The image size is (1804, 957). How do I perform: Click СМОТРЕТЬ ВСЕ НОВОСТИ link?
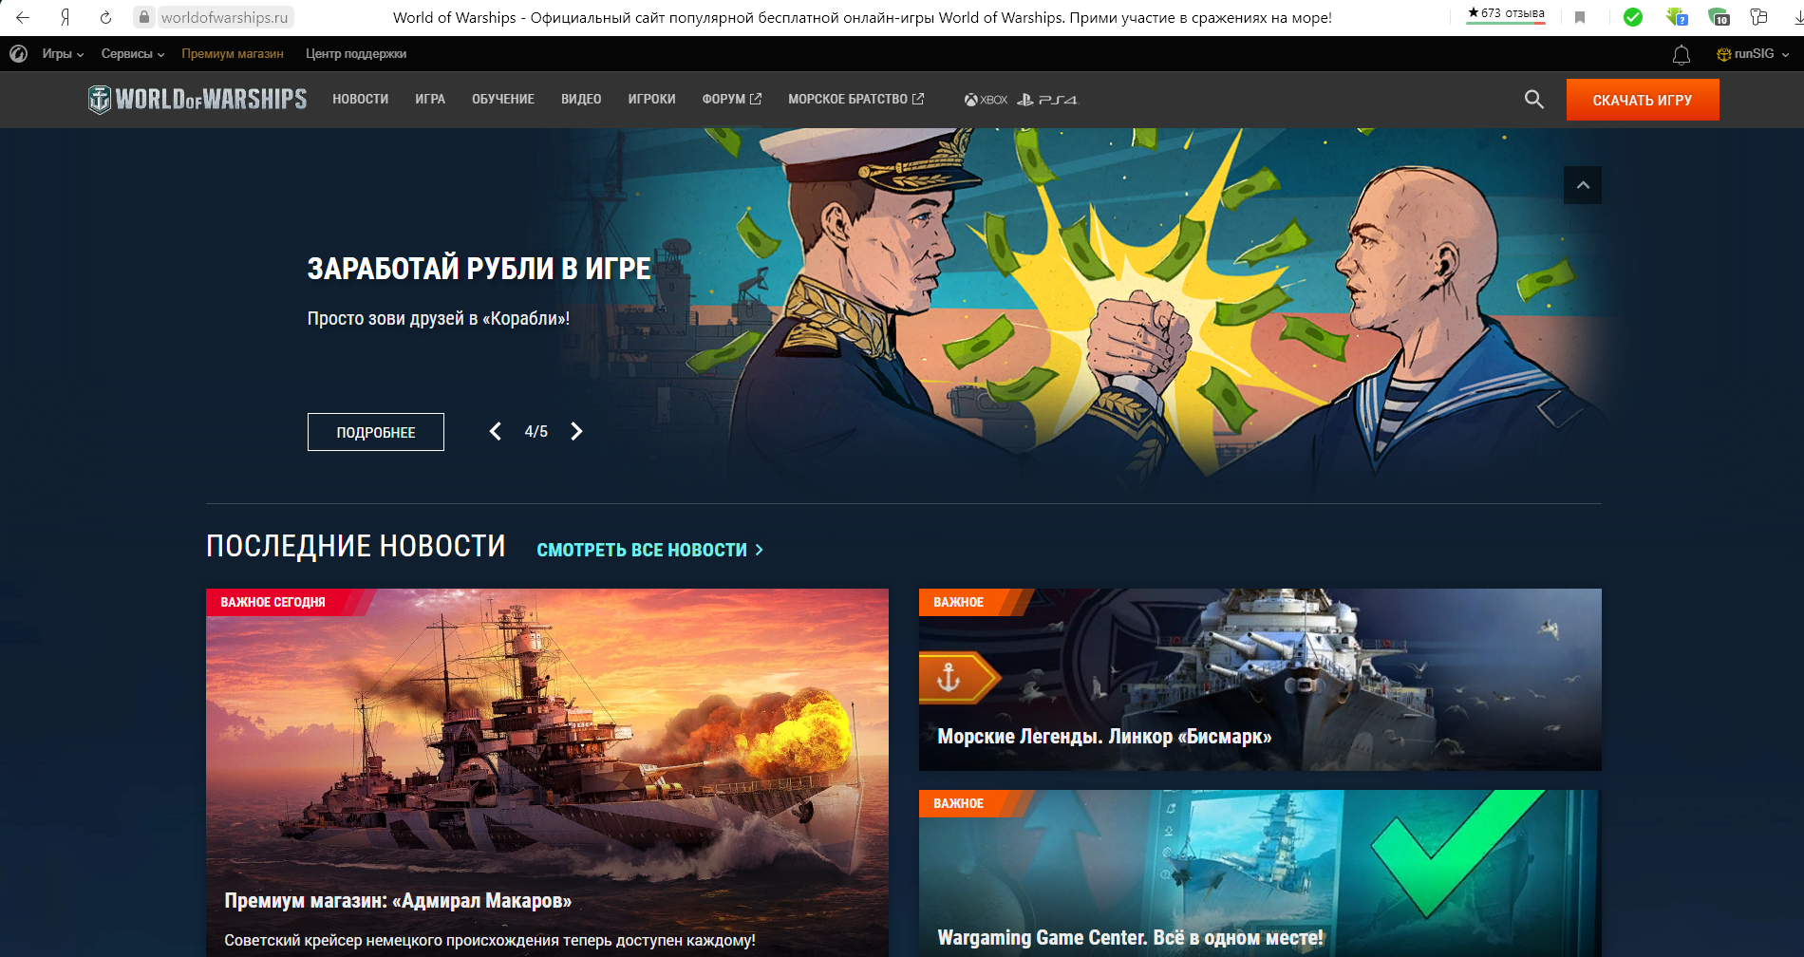click(x=649, y=550)
